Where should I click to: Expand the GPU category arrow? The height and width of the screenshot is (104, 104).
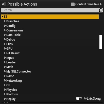[x=5, y=48]
